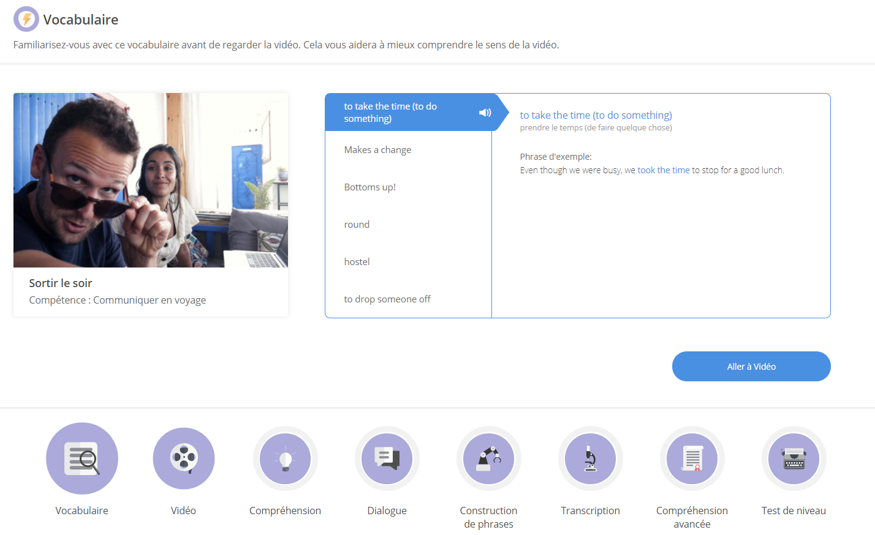Click the 'Familiarisez-vous avec ce vocabulaire' instruction text
The image size is (875, 535).
(x=286, y=45)
